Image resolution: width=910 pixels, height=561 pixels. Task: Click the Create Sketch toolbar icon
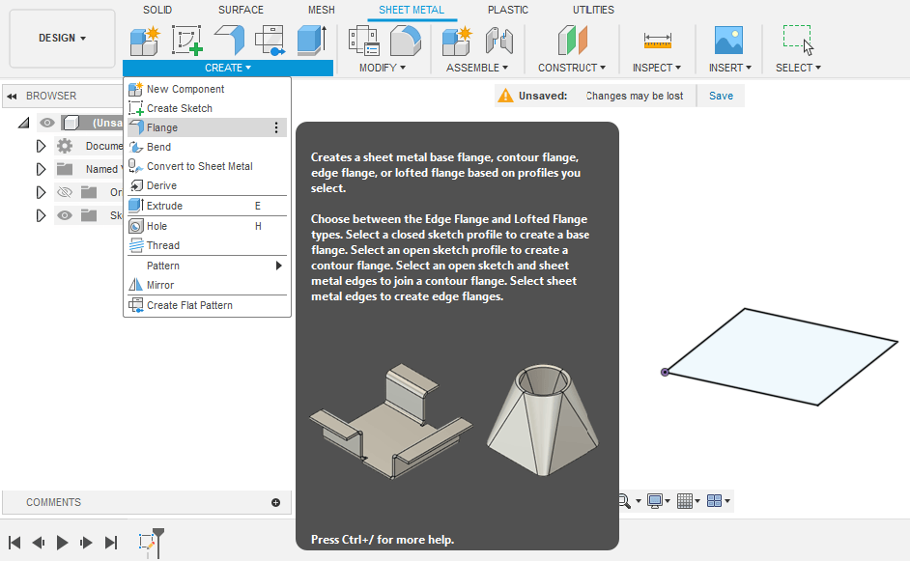[186, 41]
